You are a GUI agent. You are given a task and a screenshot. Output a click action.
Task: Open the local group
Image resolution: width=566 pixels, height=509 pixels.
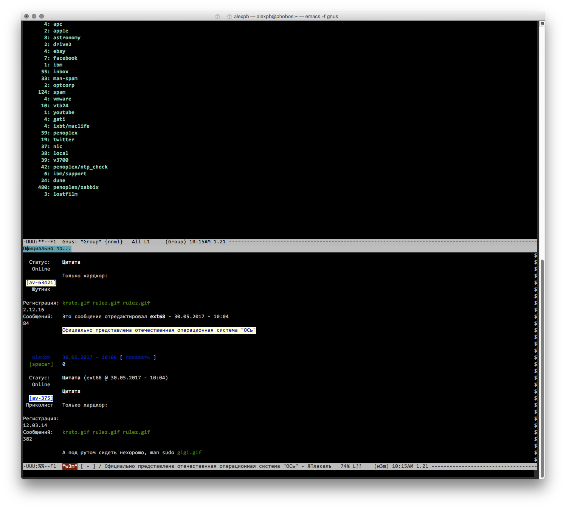coord(60,153)
